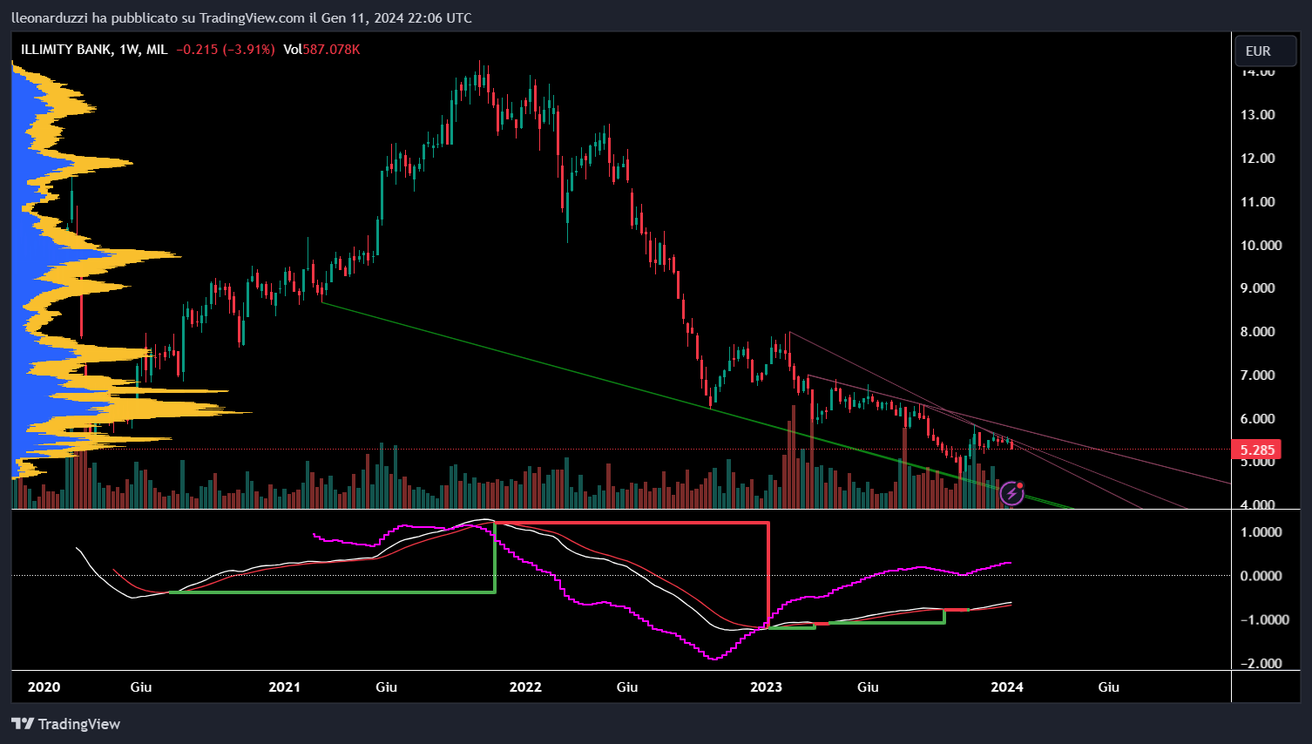Click the 2021 label on time axis
Screen dimensions: 1312x744
coord(284,687)
